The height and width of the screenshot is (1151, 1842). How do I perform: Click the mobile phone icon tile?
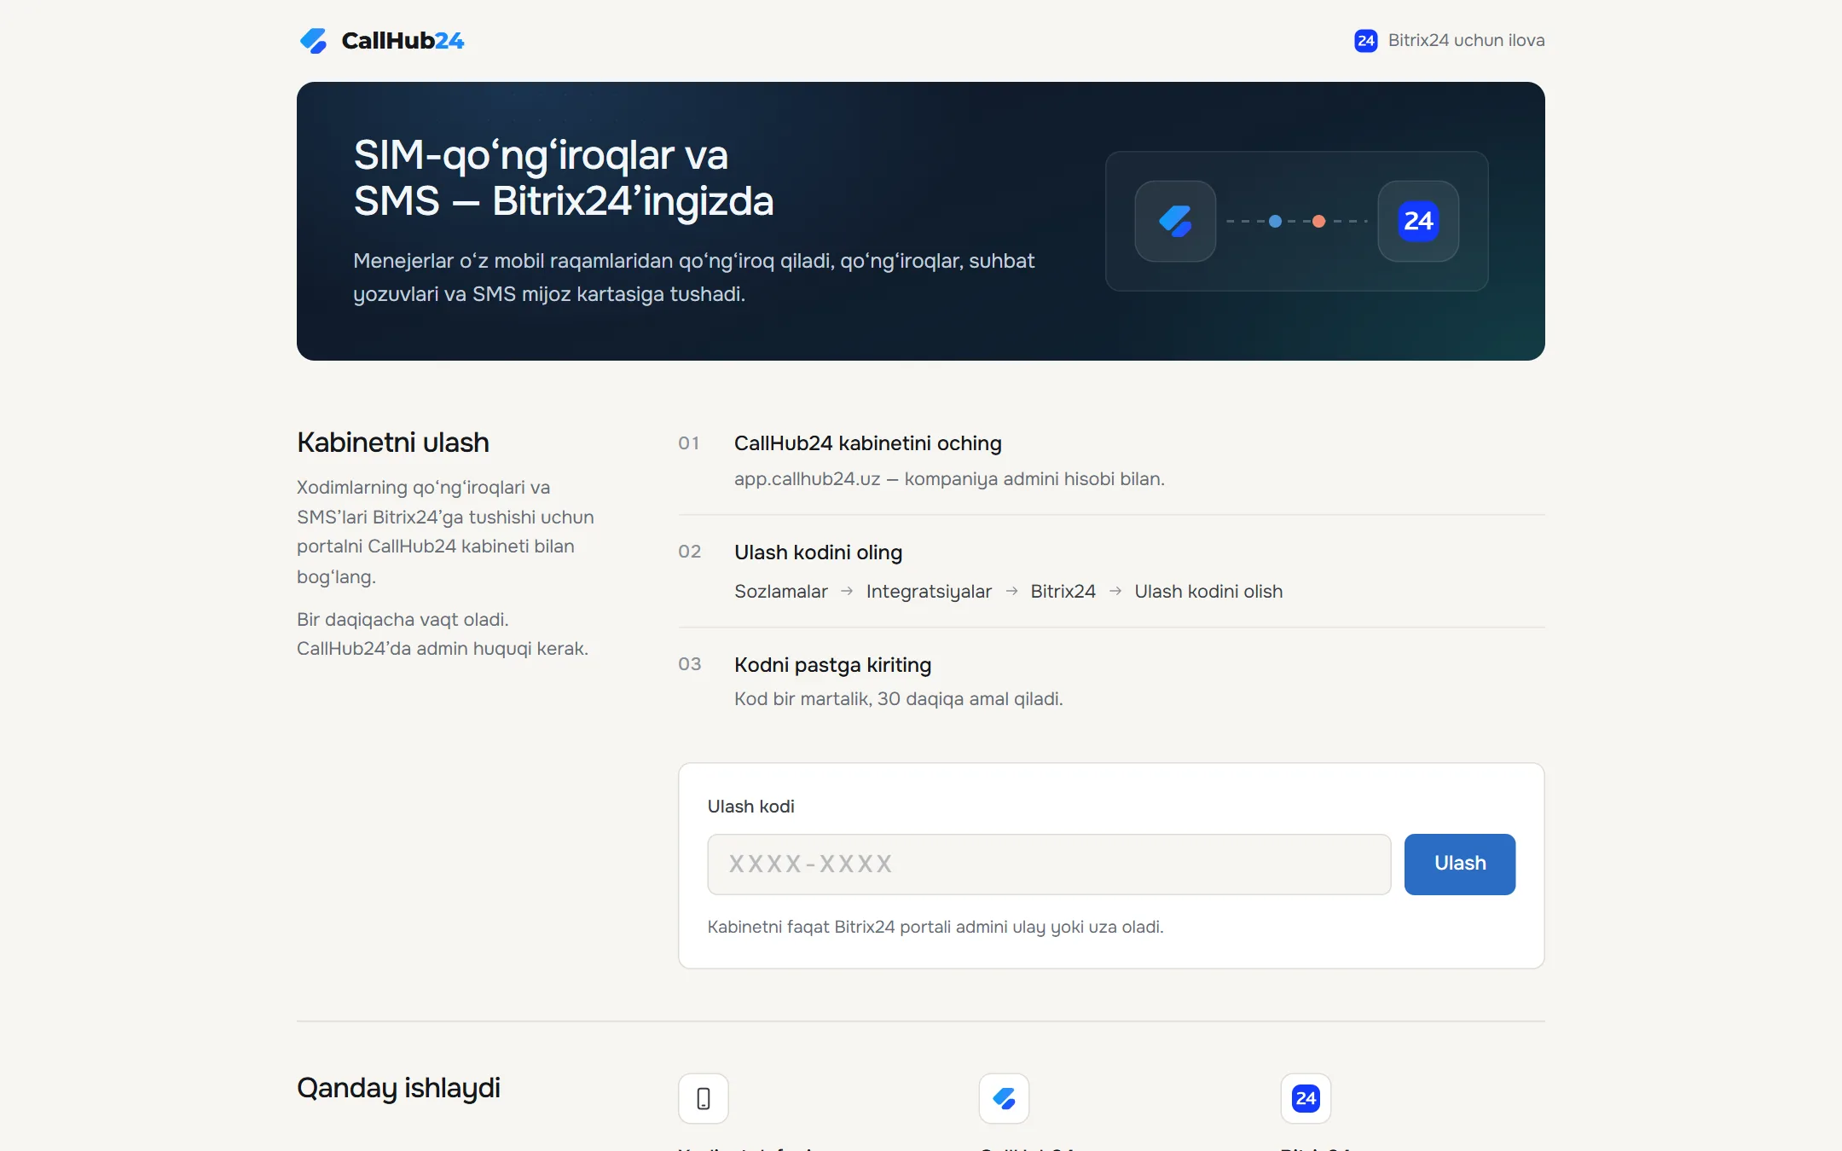point(704,1098)
